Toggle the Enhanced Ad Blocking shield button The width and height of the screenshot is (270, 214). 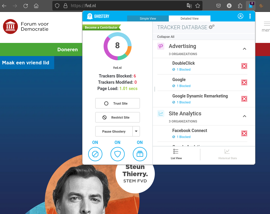click(117, 154)
